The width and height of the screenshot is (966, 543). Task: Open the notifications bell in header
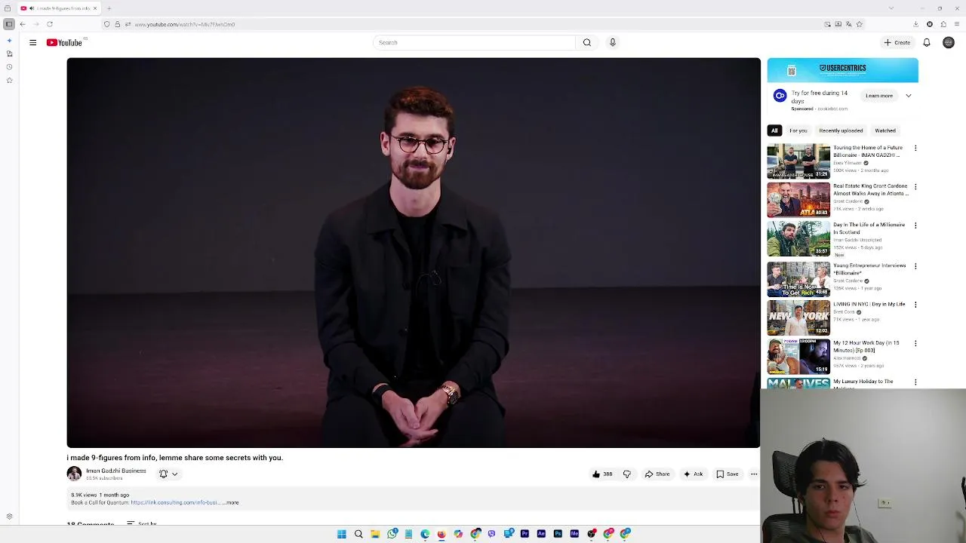pyautogui.click(x=927, y=42)
